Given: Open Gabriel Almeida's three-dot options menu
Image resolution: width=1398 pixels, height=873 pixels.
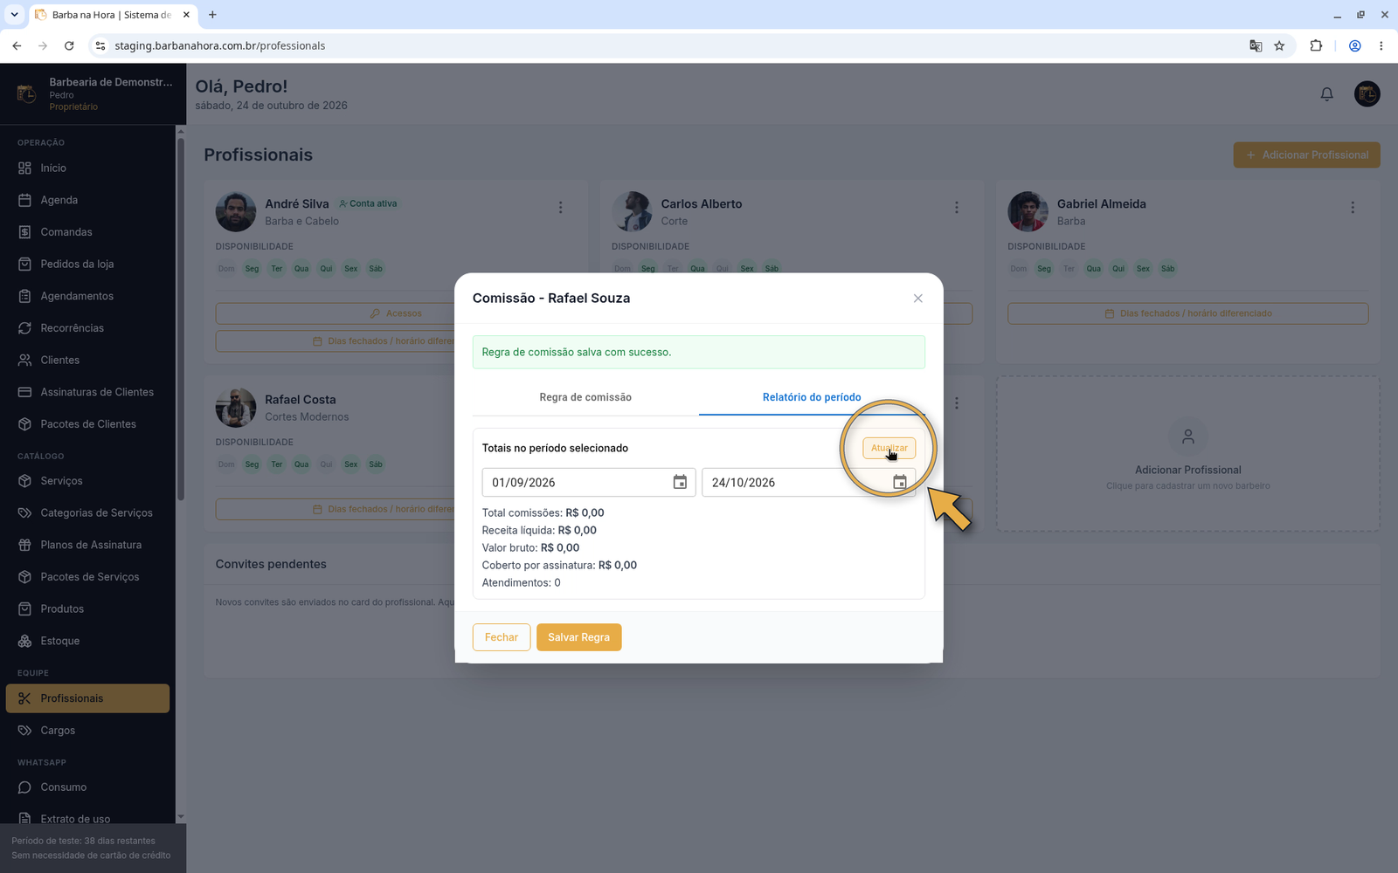Looking at the screenshot, I should coord(1352,208).
